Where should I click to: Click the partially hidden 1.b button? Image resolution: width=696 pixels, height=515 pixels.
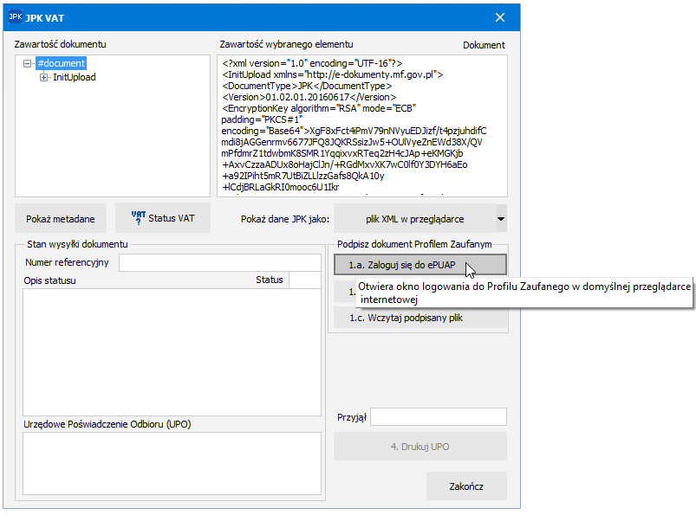point(345,291)
